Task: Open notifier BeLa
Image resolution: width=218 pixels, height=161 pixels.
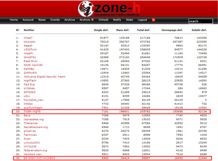Action: [x=27, y=115]
